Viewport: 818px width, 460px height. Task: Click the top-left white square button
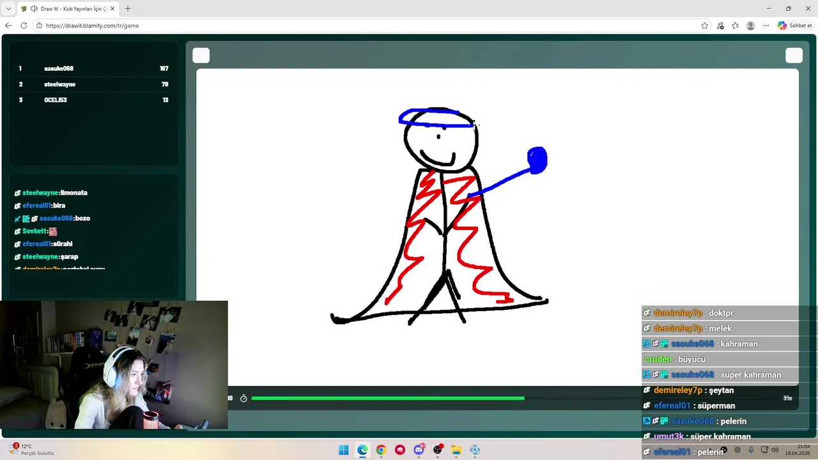(x=201, y=56)
